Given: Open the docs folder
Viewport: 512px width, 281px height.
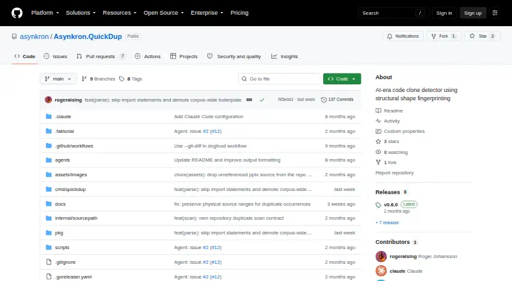Looking at the screenshot, I should pos(60,204).
